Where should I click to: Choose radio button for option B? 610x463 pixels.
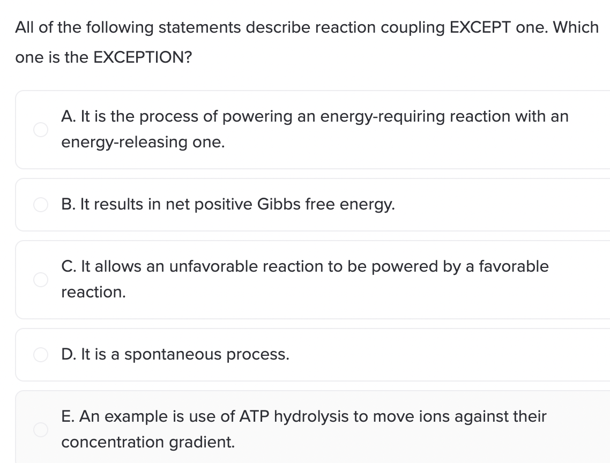pos(40,204)
